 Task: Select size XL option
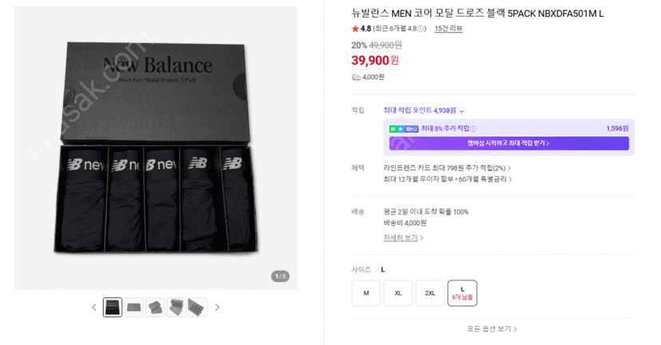point(398,293)
